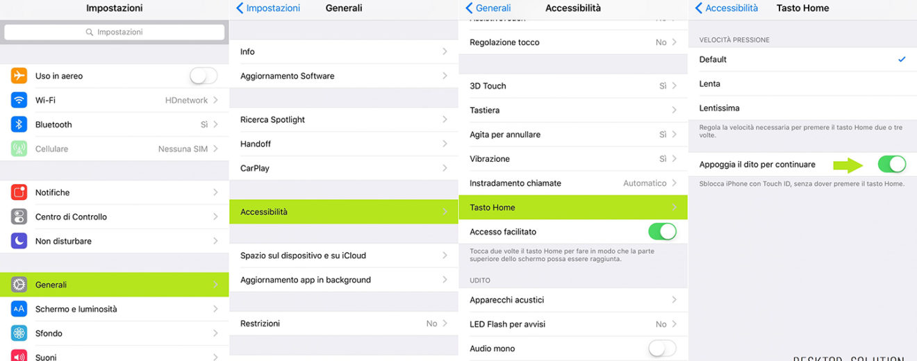Disable the Accesso facilitato switch
The width and height of the screenshot is (917, 361).
pyautogui.click(x=661, y=232)
